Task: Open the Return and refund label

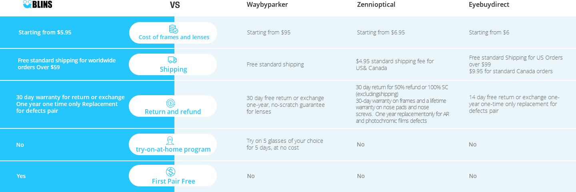Action: point(173,112)
